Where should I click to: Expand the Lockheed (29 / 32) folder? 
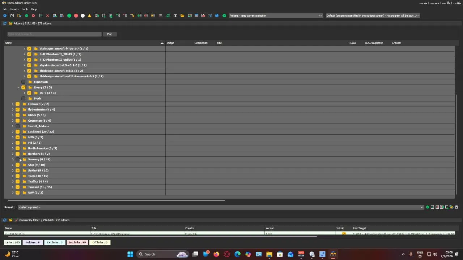pos(13,131)
